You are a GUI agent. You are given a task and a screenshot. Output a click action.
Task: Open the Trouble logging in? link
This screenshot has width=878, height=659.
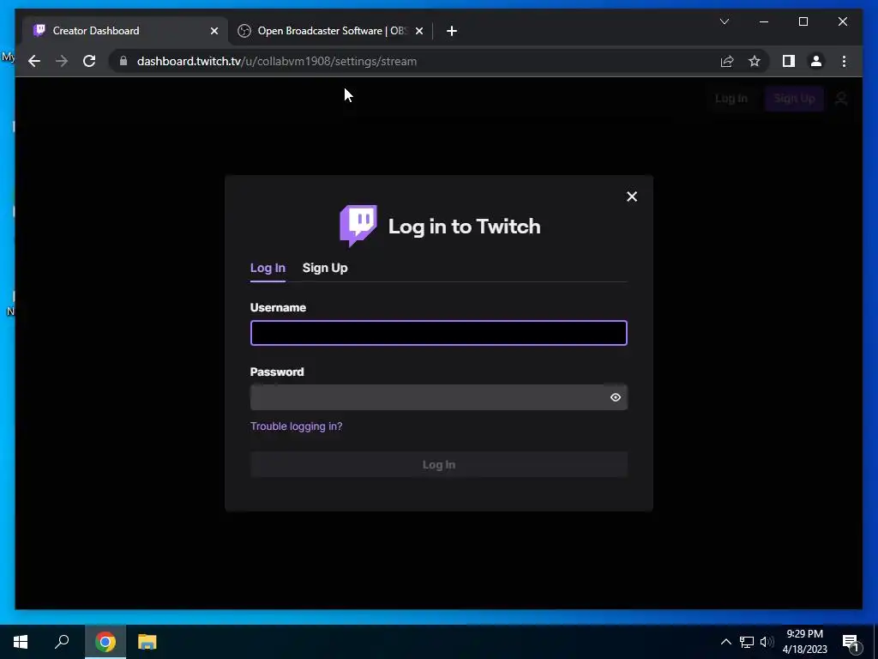point(296,426)
